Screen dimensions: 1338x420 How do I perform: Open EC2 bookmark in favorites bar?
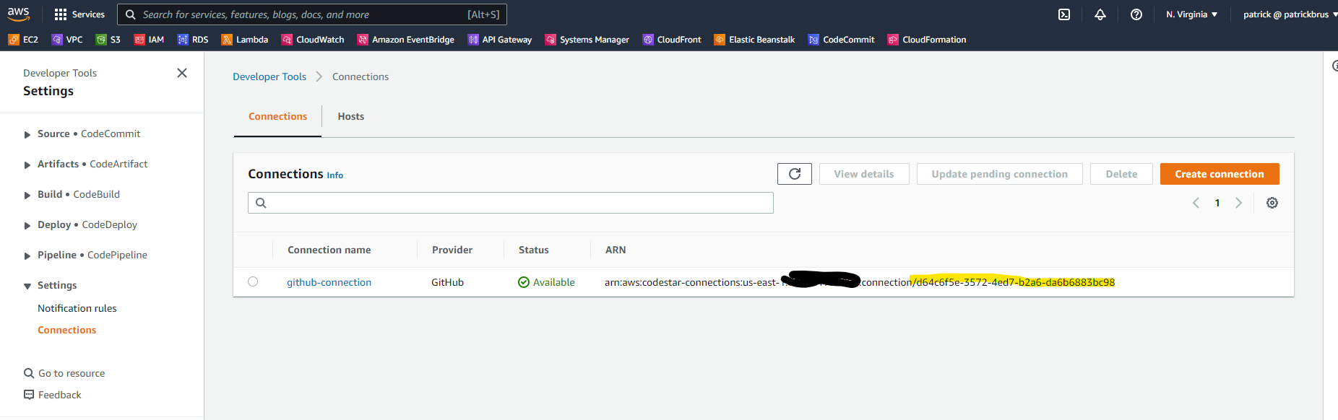23,40
